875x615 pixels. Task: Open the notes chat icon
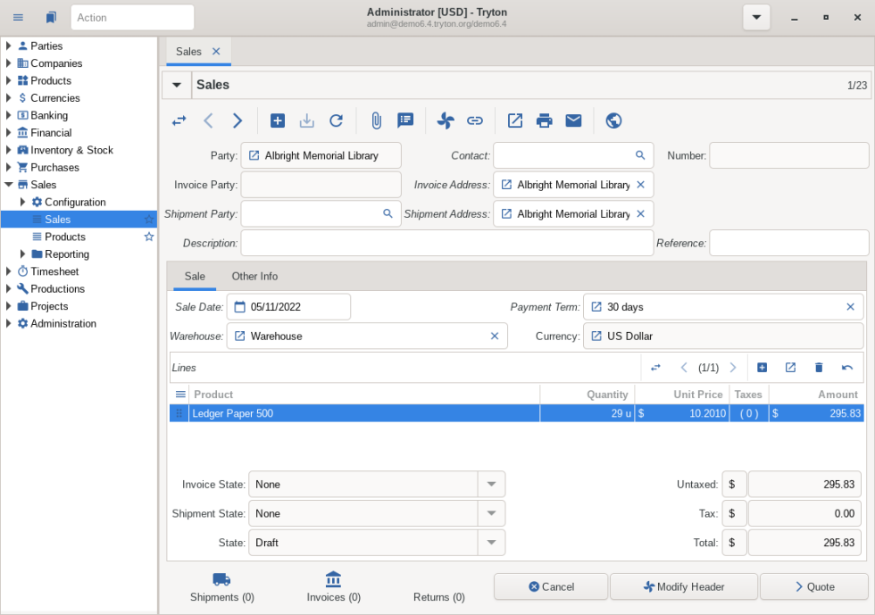[405, 121]
